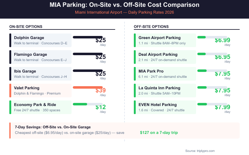The height and width of the screenshot is (155, 249).
Task: Open the Deal Airport Parking listing
Action: [165, 57]
